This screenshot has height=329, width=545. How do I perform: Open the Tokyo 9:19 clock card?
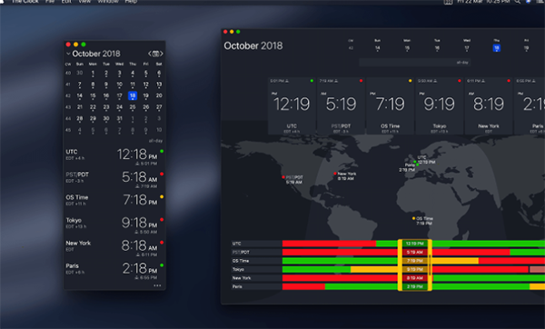440,105
